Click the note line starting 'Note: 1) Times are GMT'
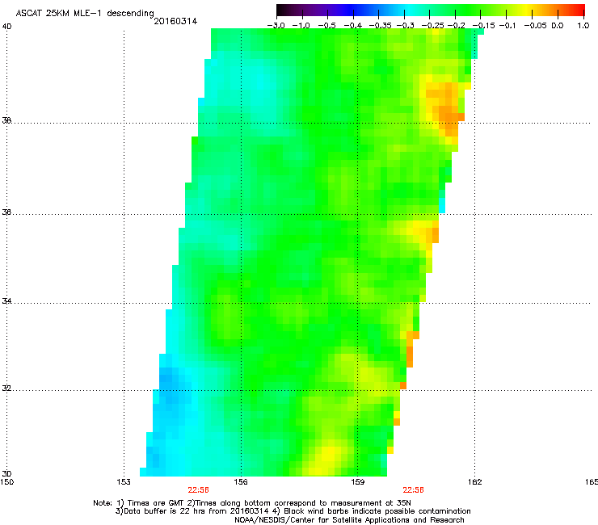 pos(252,503)
